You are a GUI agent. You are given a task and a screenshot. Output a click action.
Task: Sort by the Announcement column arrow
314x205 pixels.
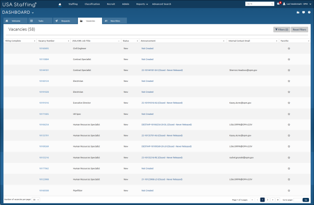pyautogui.click(x=224, y=41)
